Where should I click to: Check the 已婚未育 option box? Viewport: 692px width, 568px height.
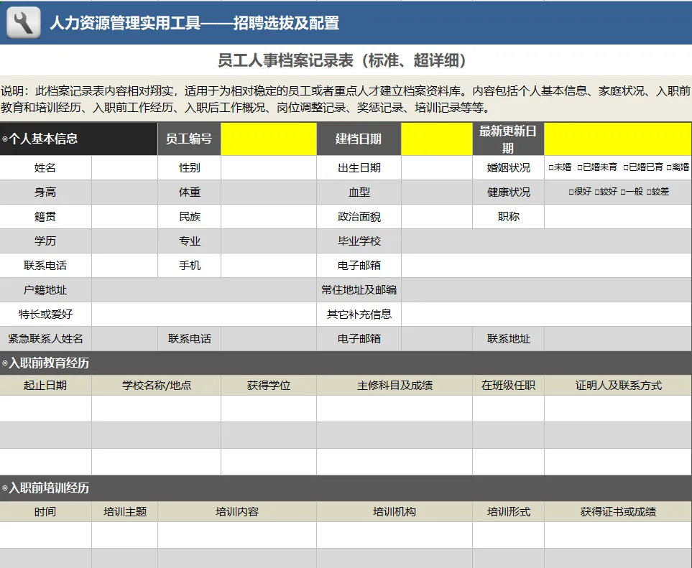click(x=580, y=167)
